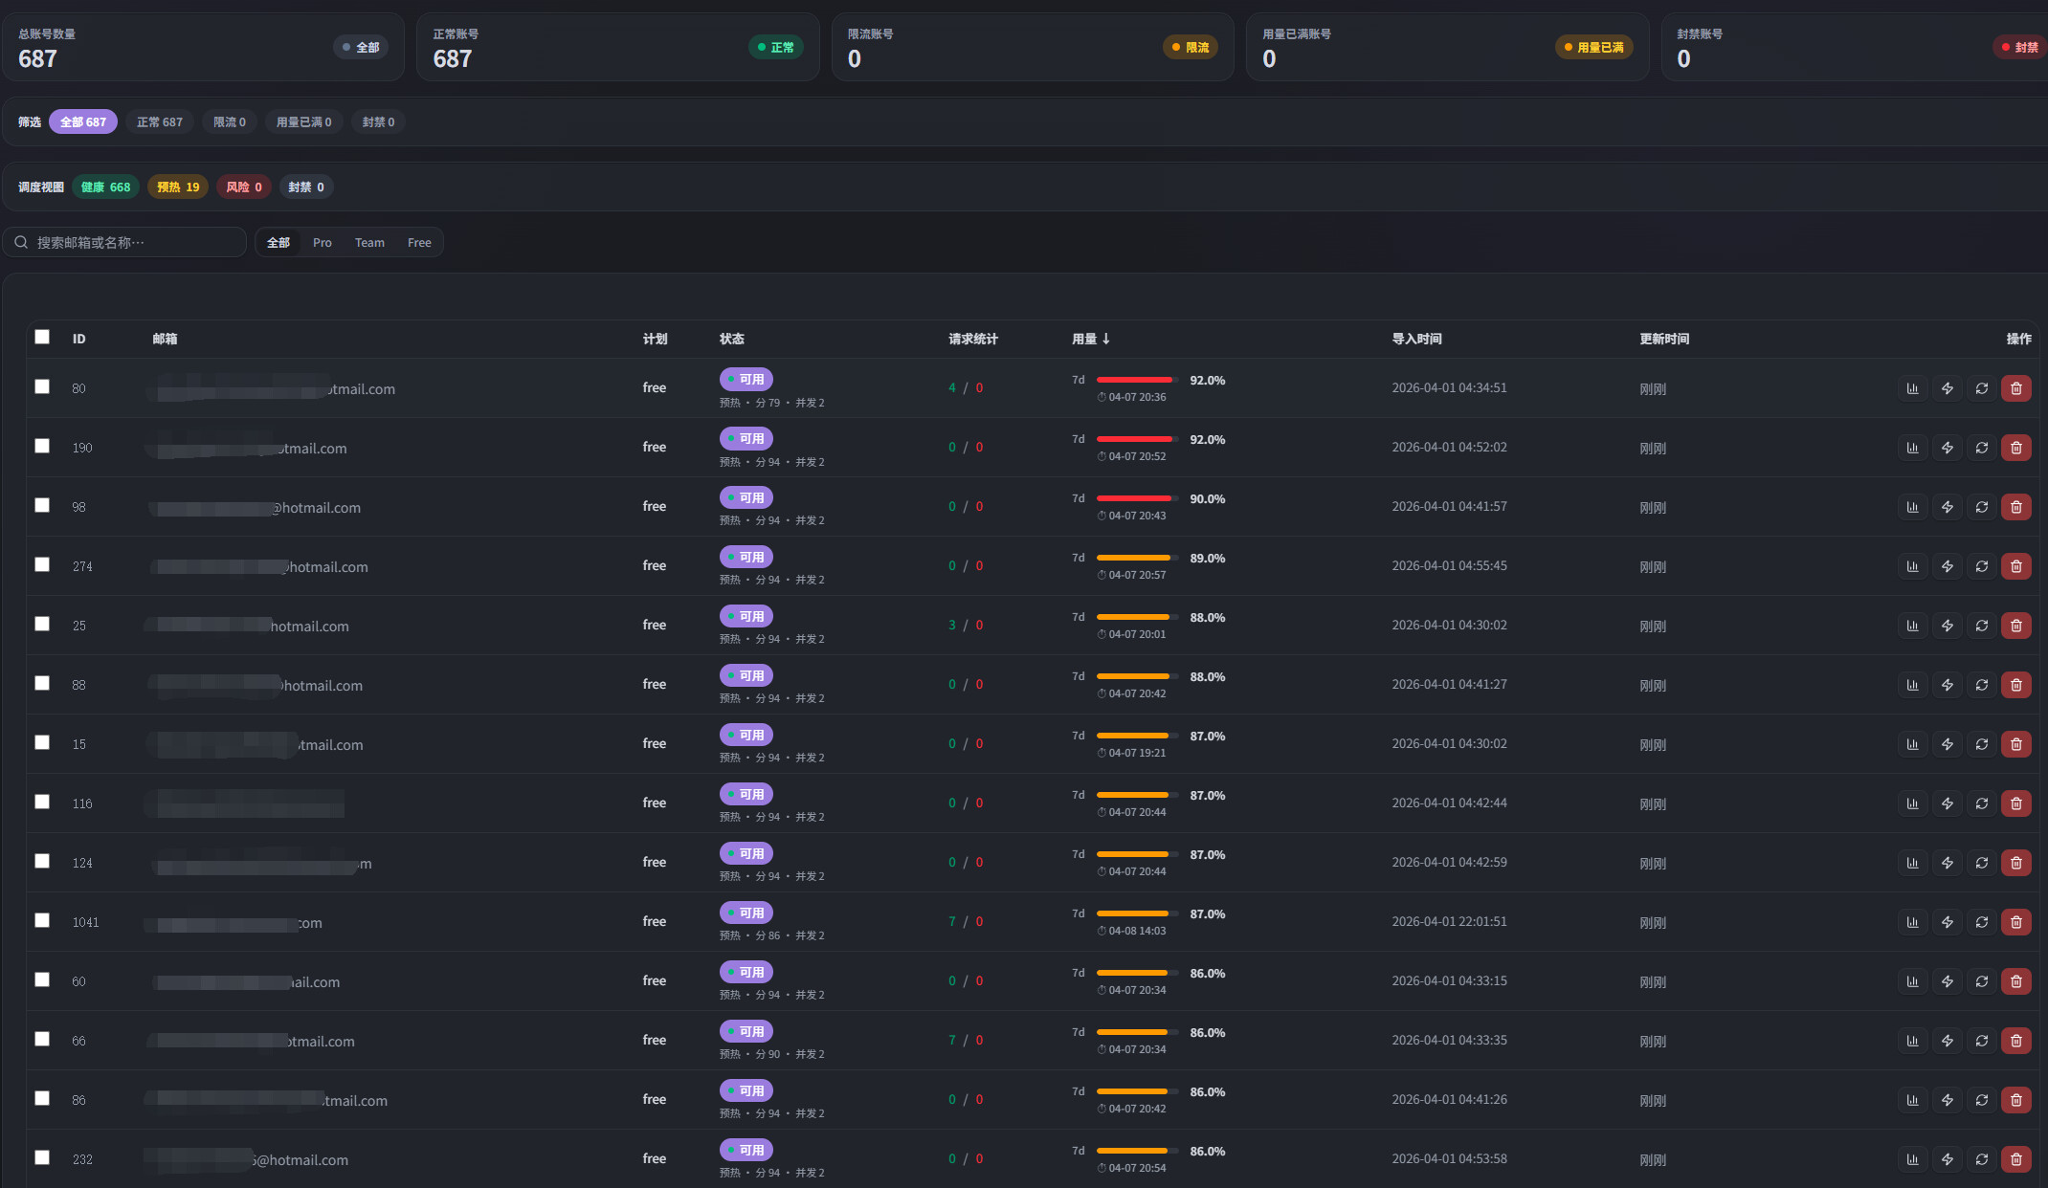The width and height of the screenshot is (2048, 1188).
Task: Check the box for account ID 15
Action: click(42, 742)
